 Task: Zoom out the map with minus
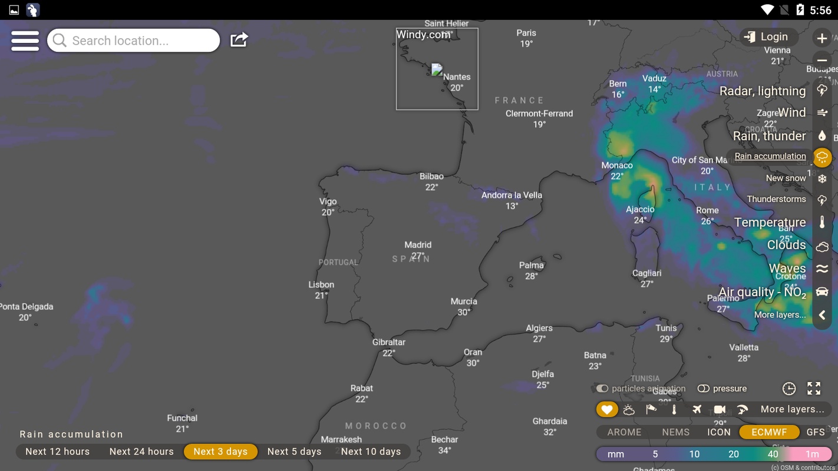click(822, 61)
